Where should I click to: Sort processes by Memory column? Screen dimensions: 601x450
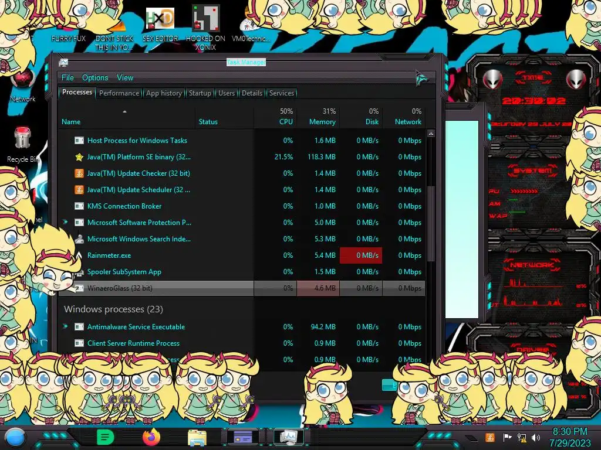(318, 117)
